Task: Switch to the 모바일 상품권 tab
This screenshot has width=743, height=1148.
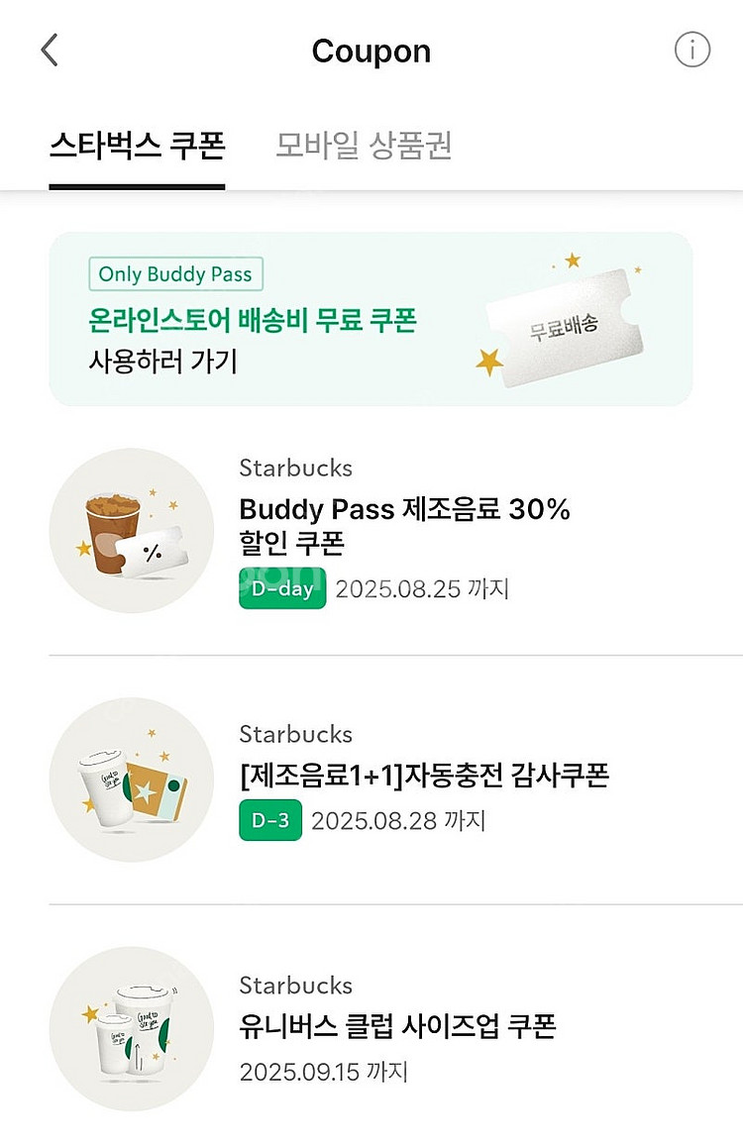Action: click(364, 146)
